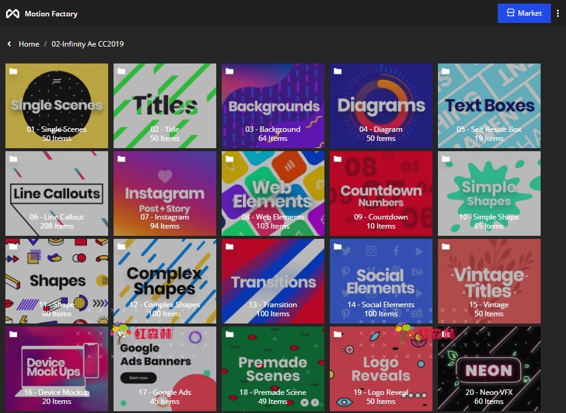Click the '01 - Single Scenes' label

57,129
